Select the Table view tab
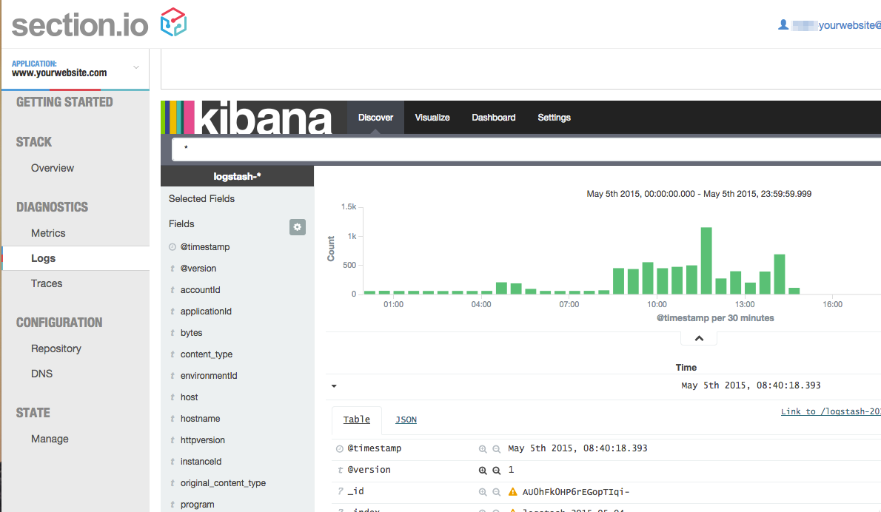Viewport: 881px width, 512px height. point(357,420)
